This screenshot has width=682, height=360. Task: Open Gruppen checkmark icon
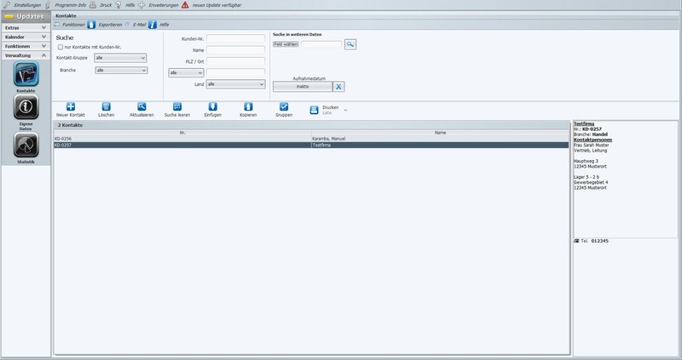[x=284, y=107]
